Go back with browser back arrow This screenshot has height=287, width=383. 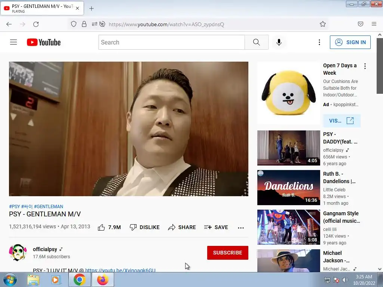pyautogui.click(x=9, y=24)
